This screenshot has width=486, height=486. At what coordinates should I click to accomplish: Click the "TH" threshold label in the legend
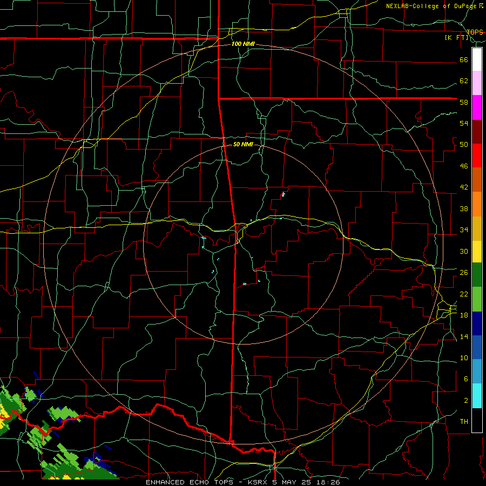[464, 422]
